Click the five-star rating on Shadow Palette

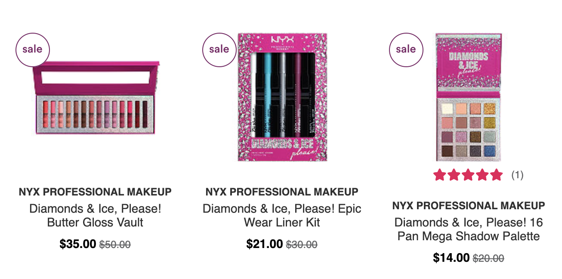click(x=468, y=175)
